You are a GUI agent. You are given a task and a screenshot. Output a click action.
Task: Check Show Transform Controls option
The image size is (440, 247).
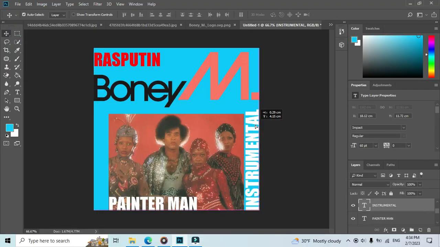click(x=73, y=15)
